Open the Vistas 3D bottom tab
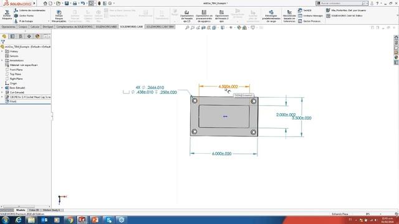Image resolution: width=399 pixels, height=224 pixels. (34, 210)
